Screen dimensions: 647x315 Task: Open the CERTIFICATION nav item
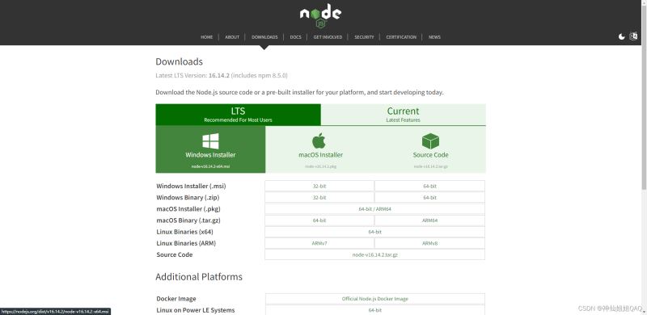(x=401, y=37)
